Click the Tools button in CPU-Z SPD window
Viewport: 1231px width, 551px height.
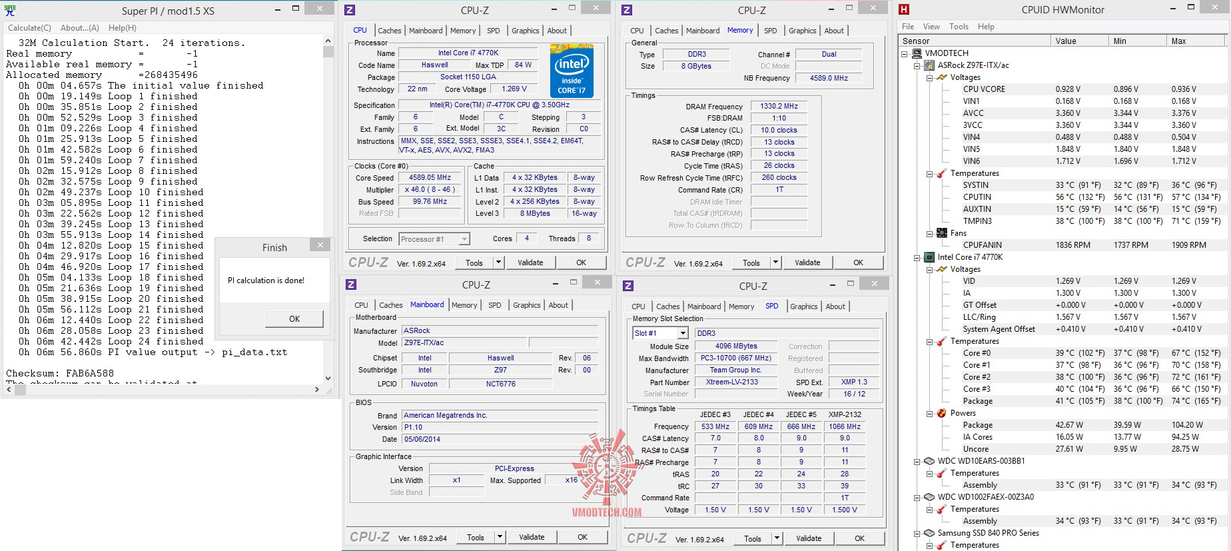pos(753,538)
